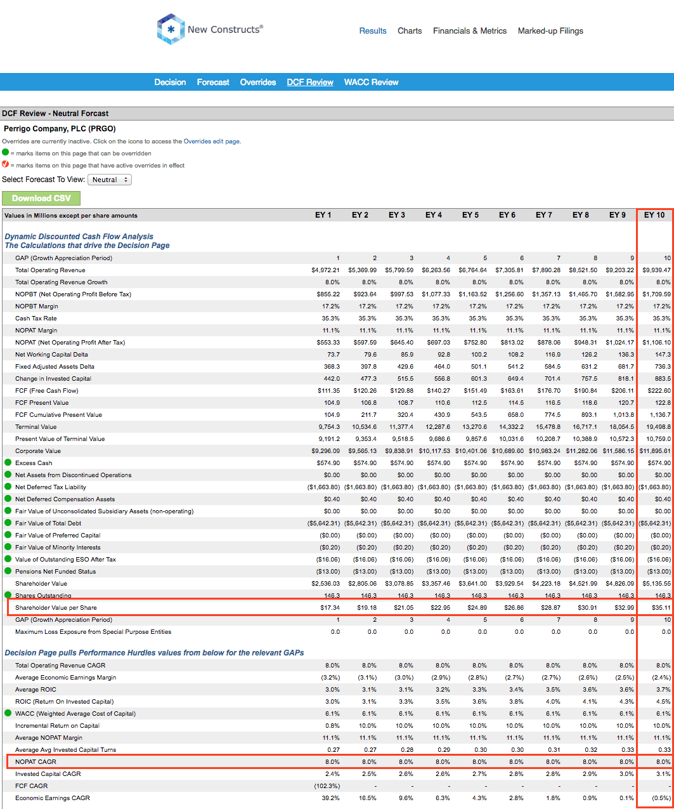Click the green icon for Fair Value of Minority Interests

click(x=8, y=547)
